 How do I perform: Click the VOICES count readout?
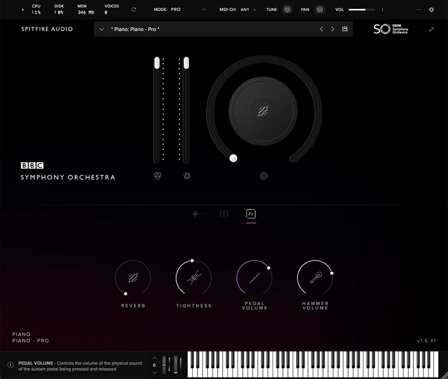[112, 9]
